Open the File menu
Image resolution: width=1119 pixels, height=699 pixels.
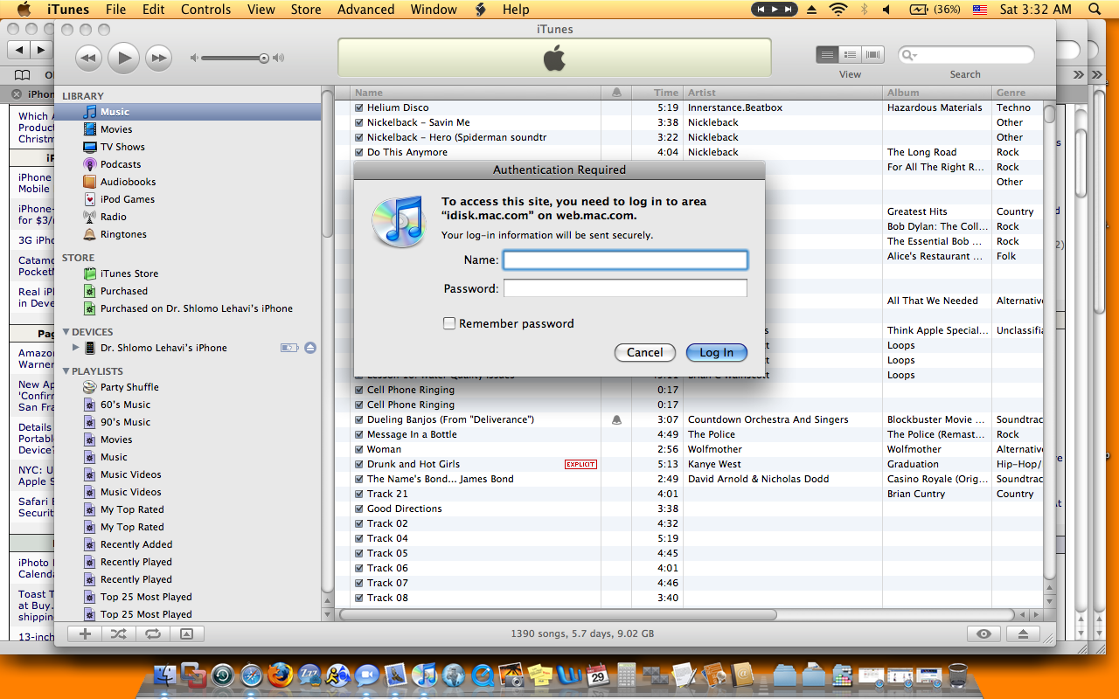[115, 10]
